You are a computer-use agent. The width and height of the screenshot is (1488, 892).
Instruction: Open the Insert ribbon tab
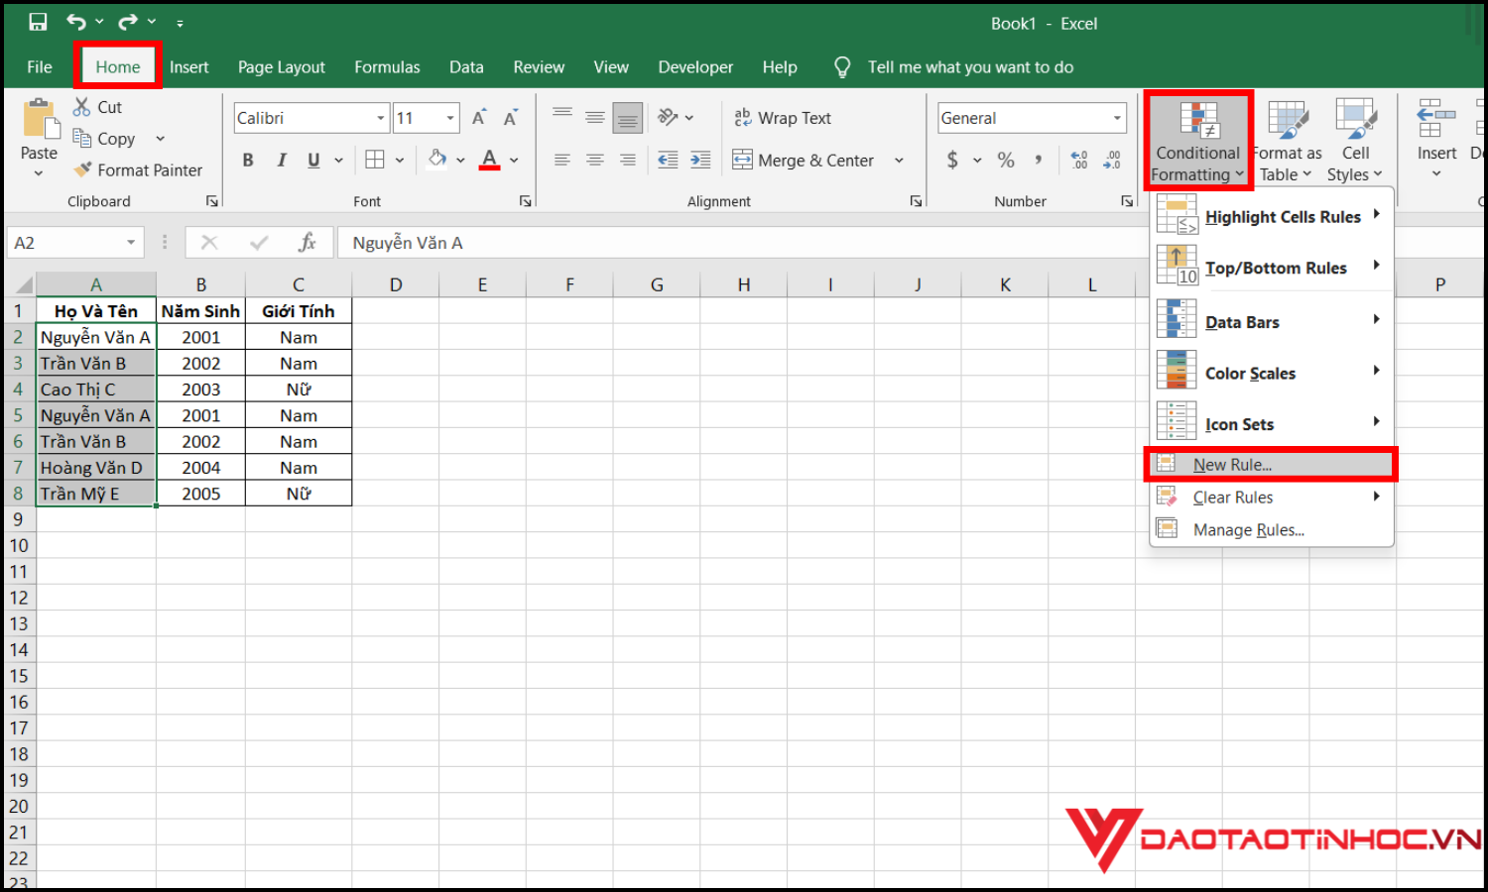(x=188, y=67)
